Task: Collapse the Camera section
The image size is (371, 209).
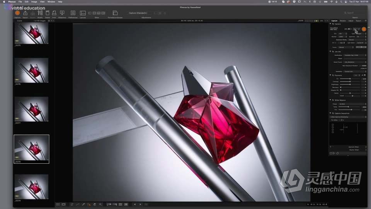Action: 330,24
